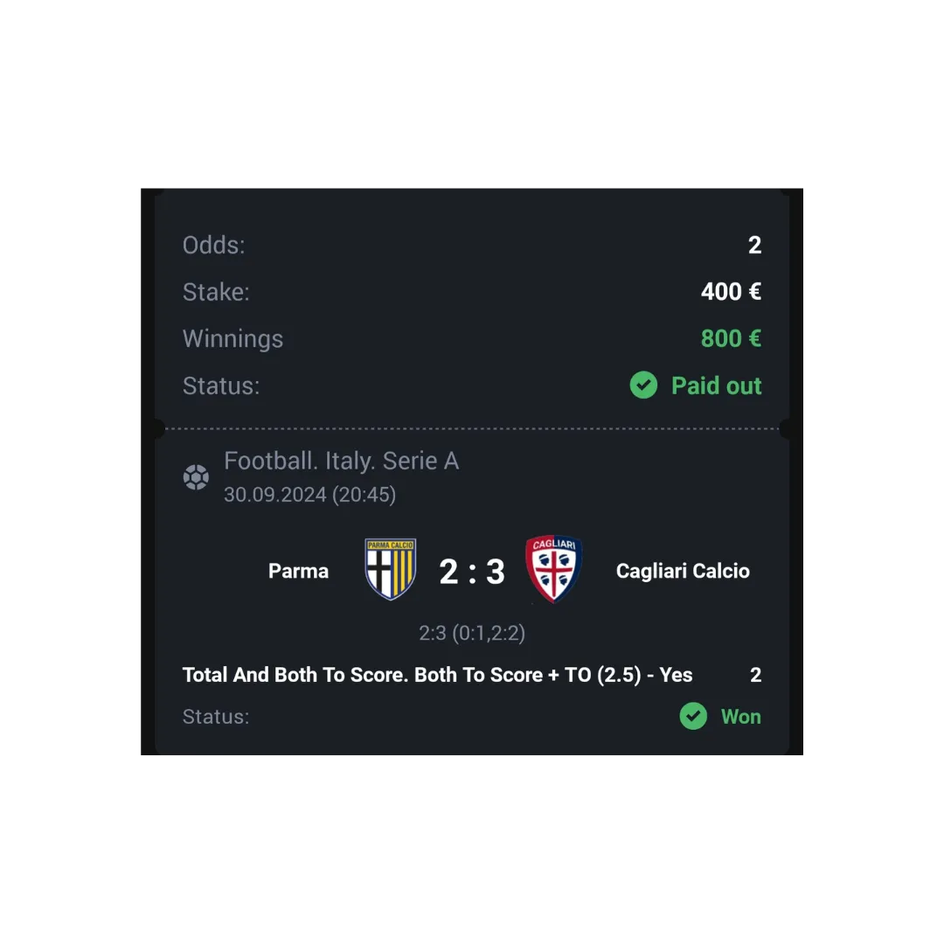Click the football sport icon

pos(196,477)
